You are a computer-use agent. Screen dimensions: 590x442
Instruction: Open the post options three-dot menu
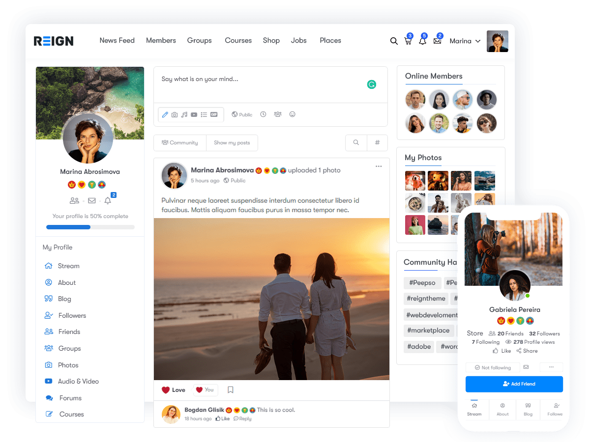[379, 166]
